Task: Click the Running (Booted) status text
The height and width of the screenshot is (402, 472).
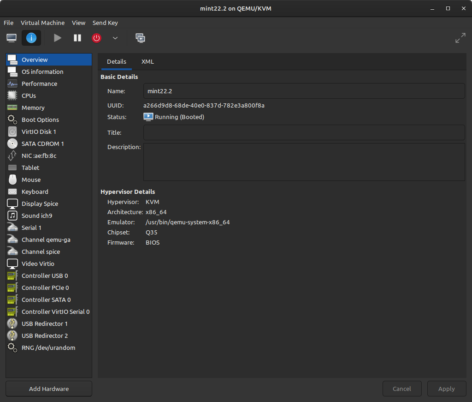Action: click(x=179, y=117)
